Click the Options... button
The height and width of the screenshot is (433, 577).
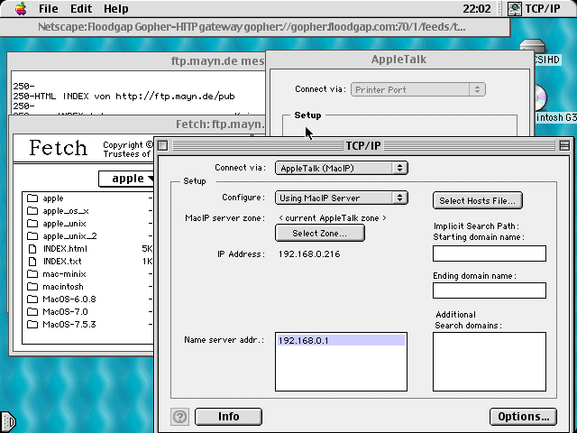pyautogui.click(x=523, y=417)
